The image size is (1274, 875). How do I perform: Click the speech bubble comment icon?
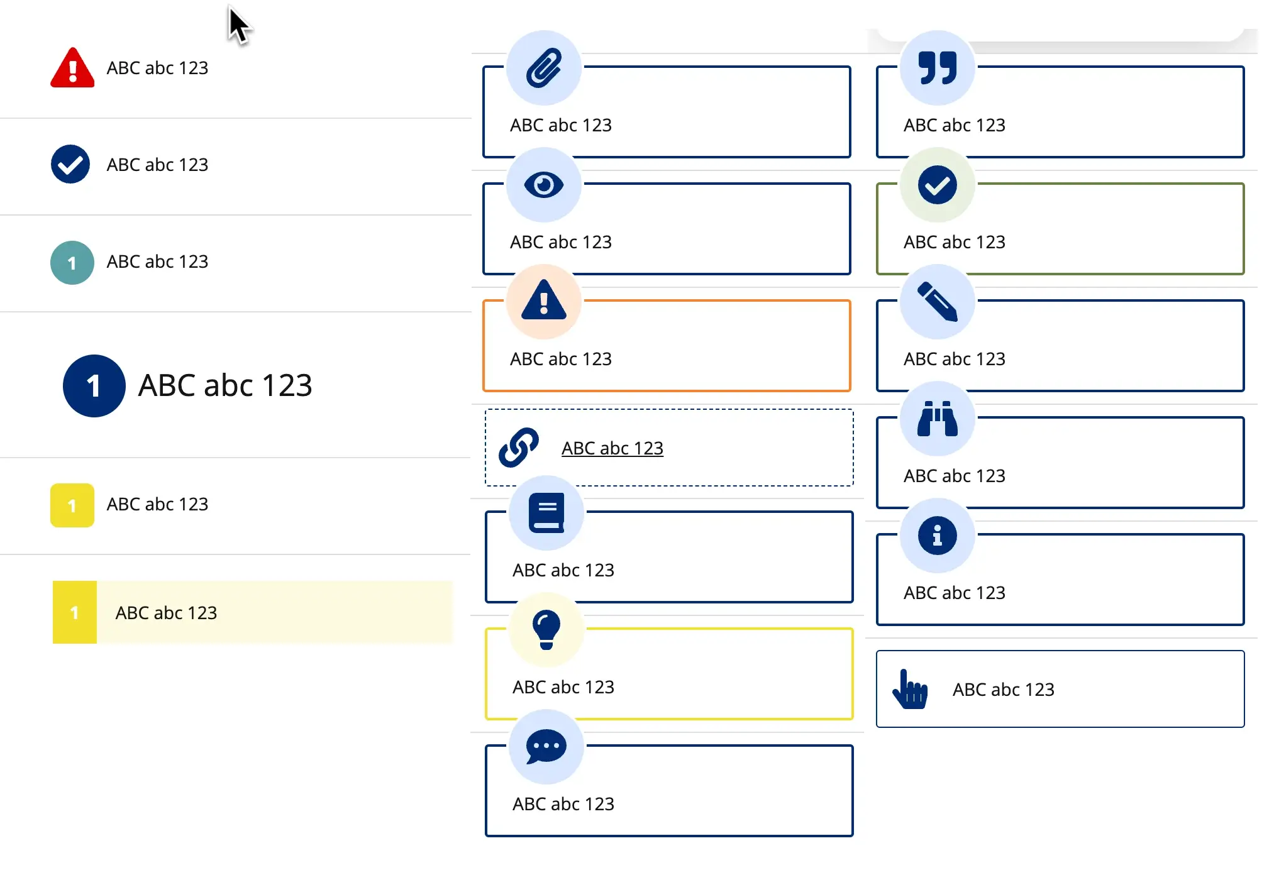pyautogui.click(x=546, y=747)
